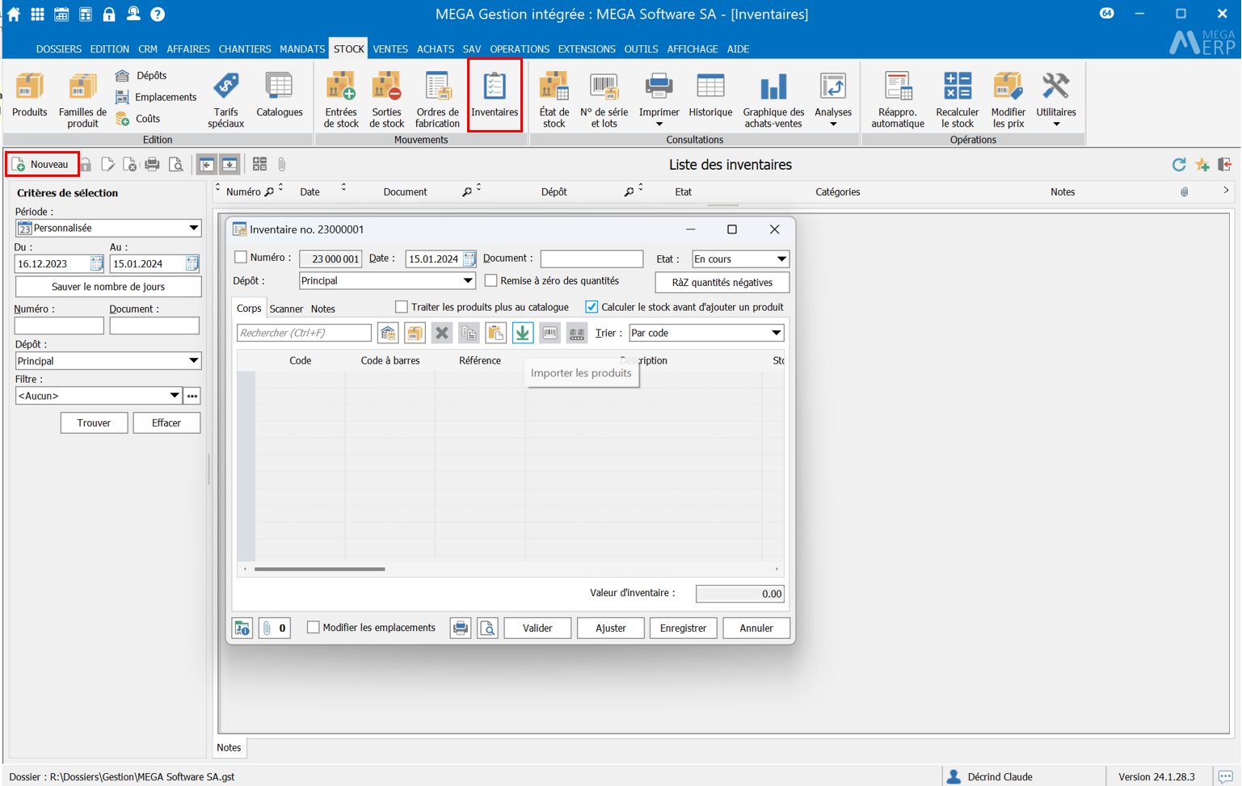Open the VENTES menu
This screenshot has width=1242, height=786.
pyautogui.click(x=390, y=49)
